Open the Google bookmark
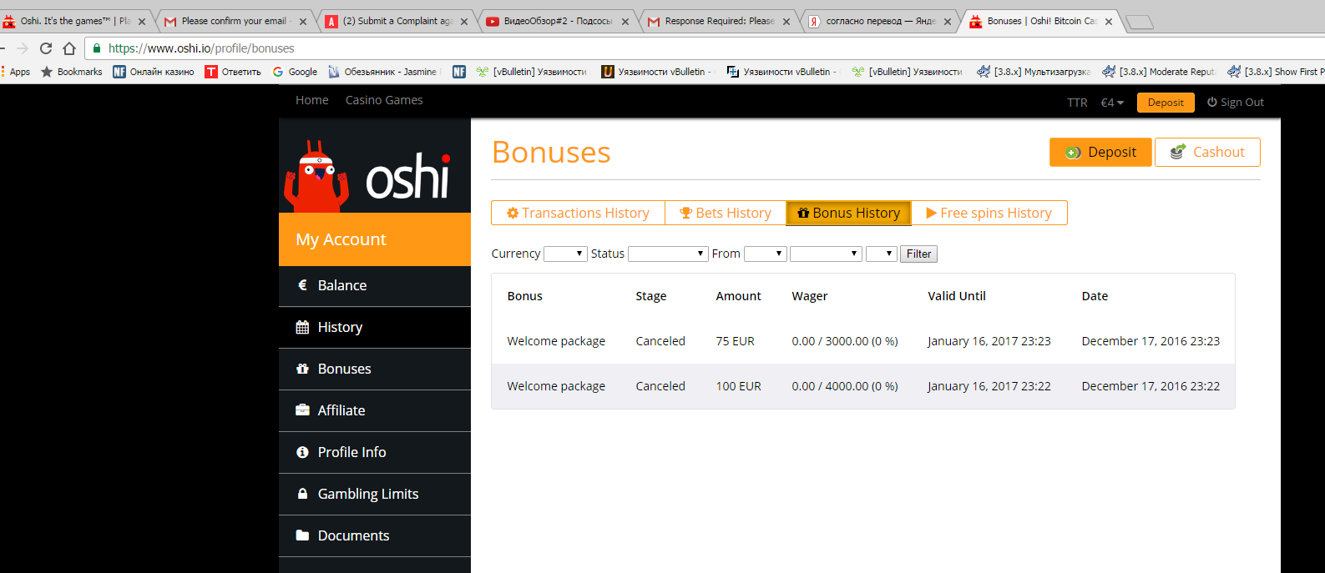 [x=295, y=72]
